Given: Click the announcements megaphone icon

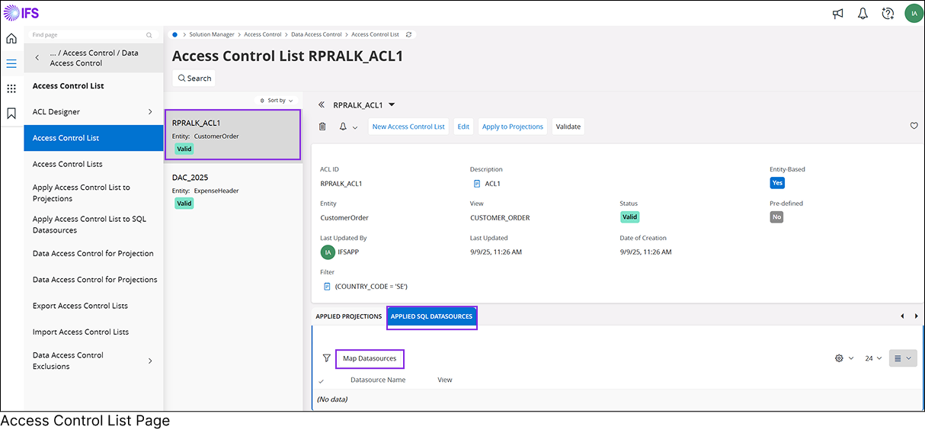Looking at the screenshot, I should [838, 13].
